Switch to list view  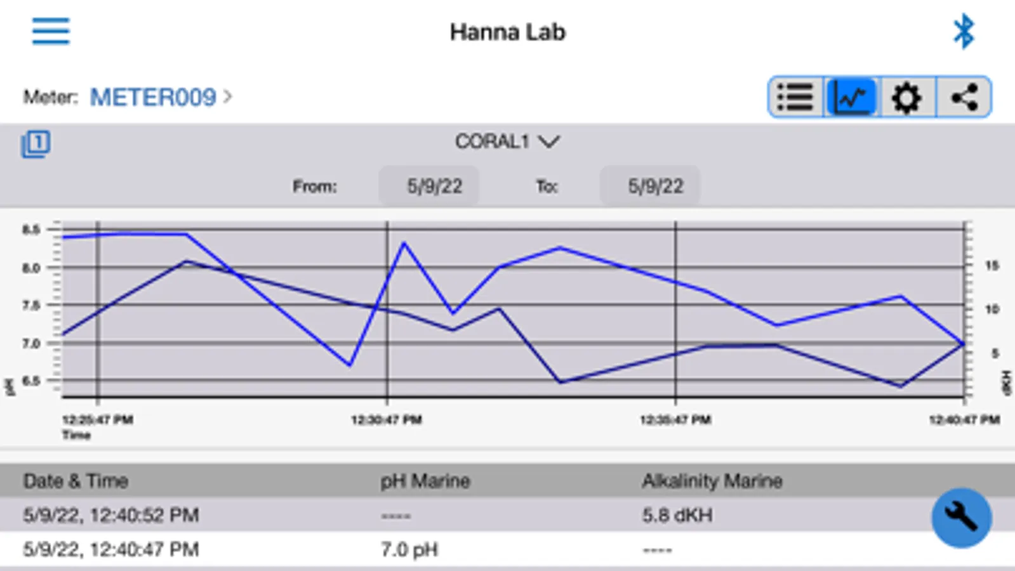pyautogui.click(x=795, y=98)
